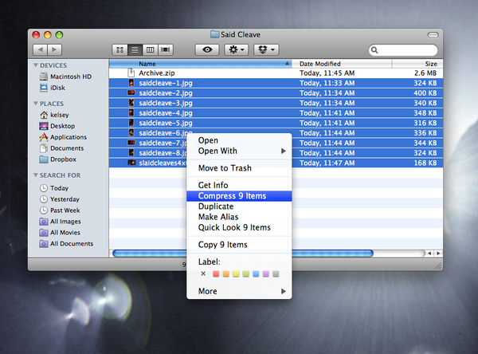The image size is (478, 354).
Task: Switch to icon view in toolbar
Action: (120, 49)
